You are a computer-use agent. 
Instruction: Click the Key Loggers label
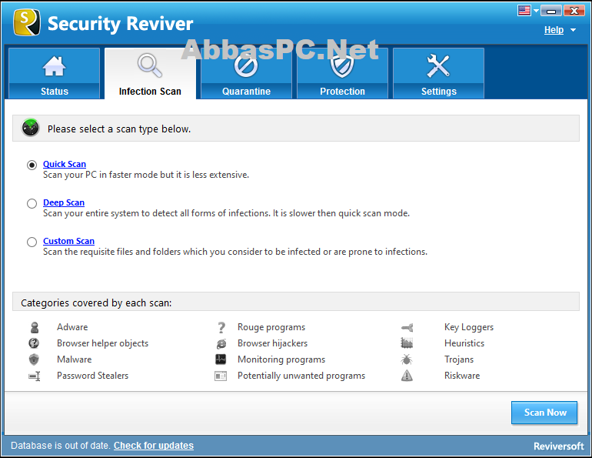coord(469,327)
